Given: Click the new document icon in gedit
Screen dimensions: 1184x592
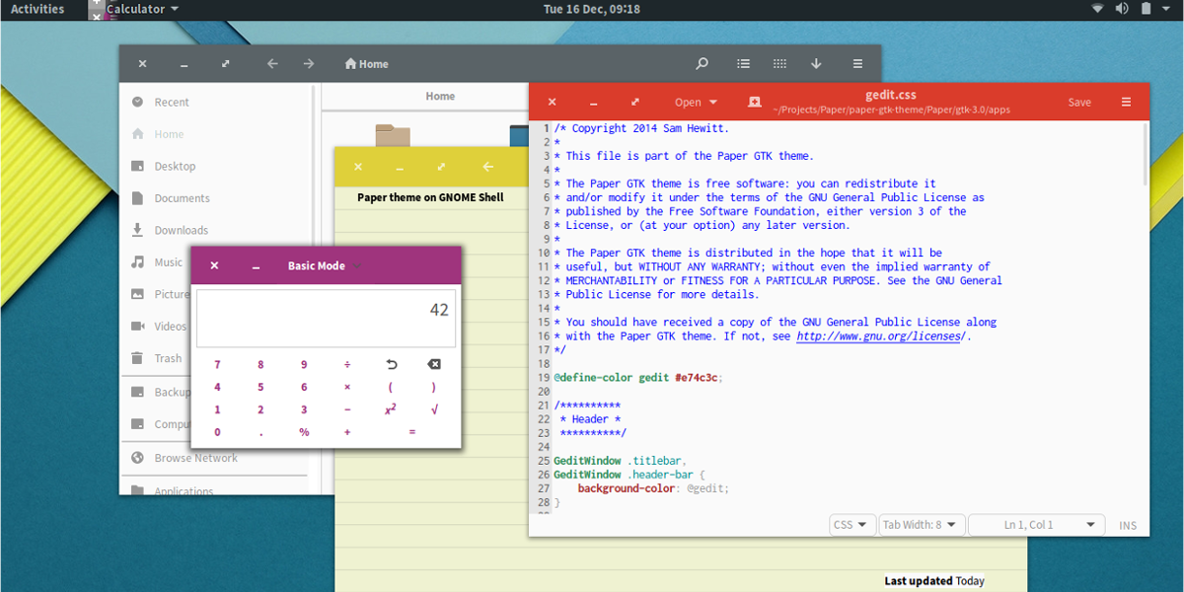Looking at the screenshot, I should 754,103.
